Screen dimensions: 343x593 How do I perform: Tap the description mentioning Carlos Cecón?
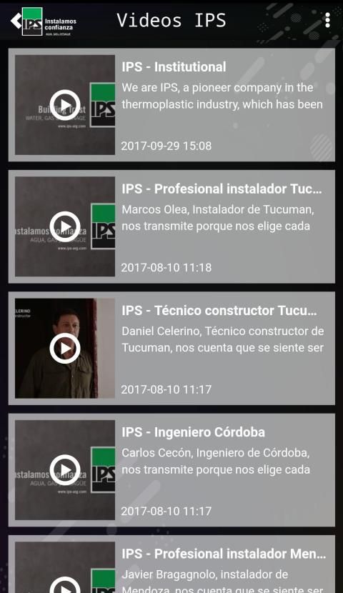pos(216,462)
